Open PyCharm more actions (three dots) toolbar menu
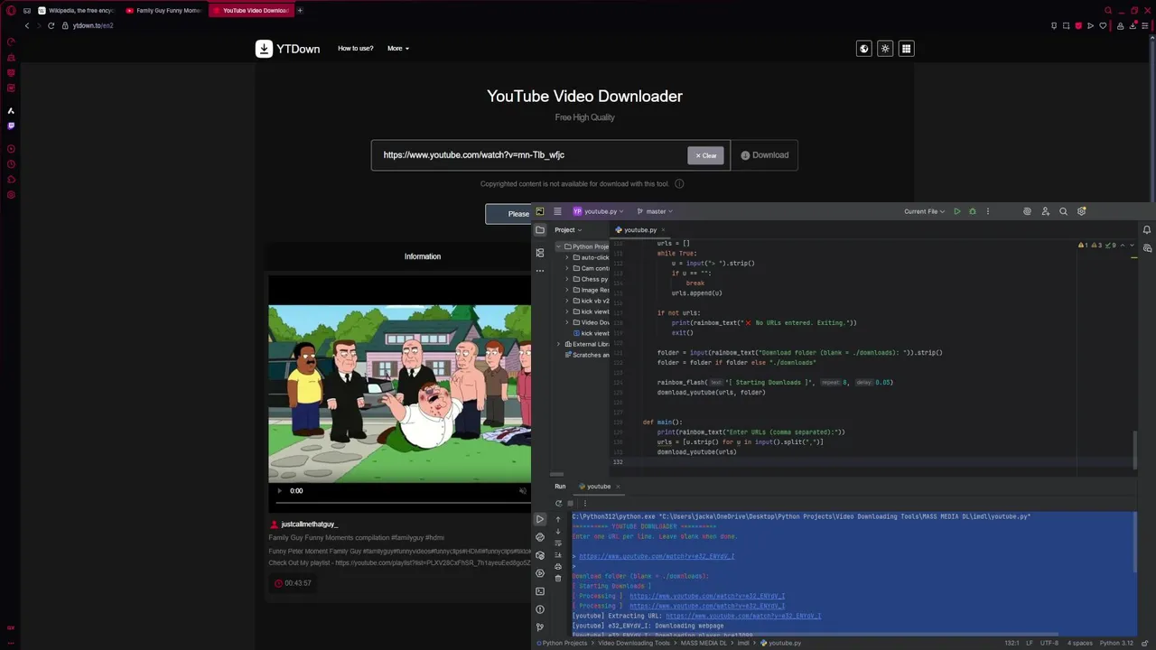 [988, 211]
